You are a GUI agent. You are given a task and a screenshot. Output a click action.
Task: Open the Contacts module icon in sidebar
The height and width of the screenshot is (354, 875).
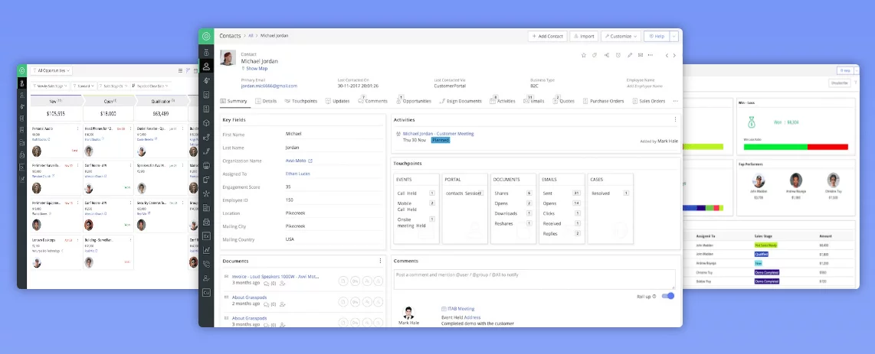tap(205, 67)
